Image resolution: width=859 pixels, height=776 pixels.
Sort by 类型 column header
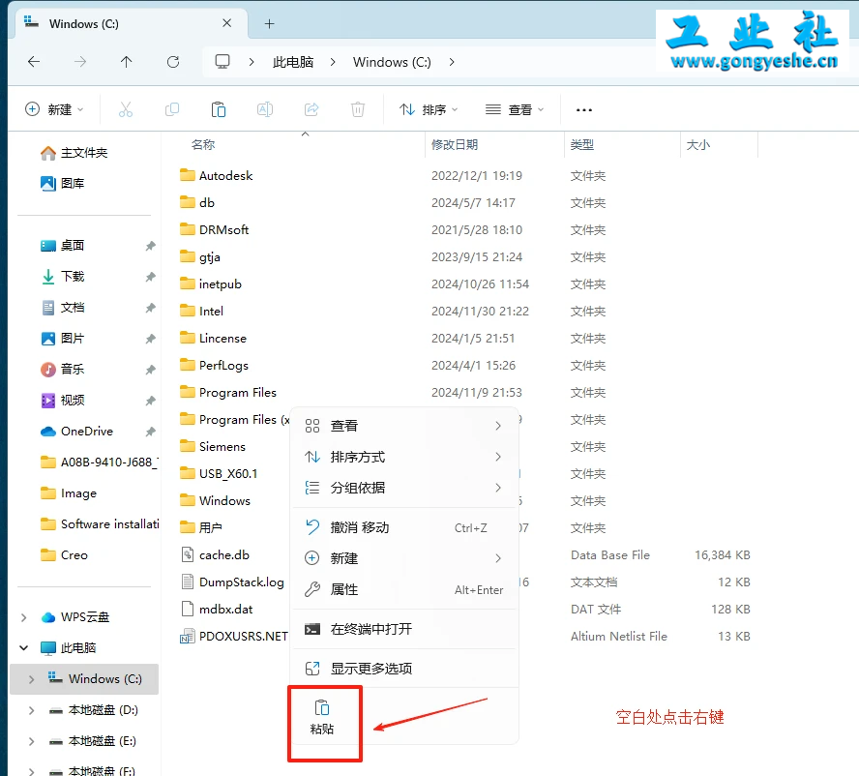(x=581, y=145)
